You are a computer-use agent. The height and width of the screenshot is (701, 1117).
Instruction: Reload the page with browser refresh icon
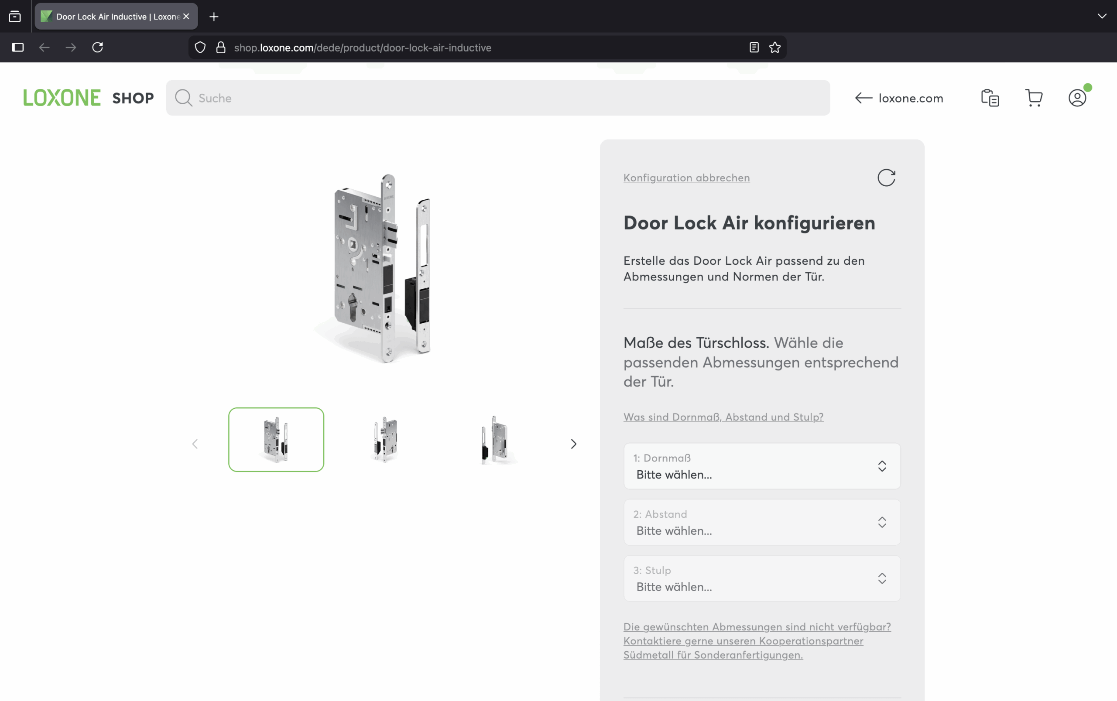pos(97,47)
